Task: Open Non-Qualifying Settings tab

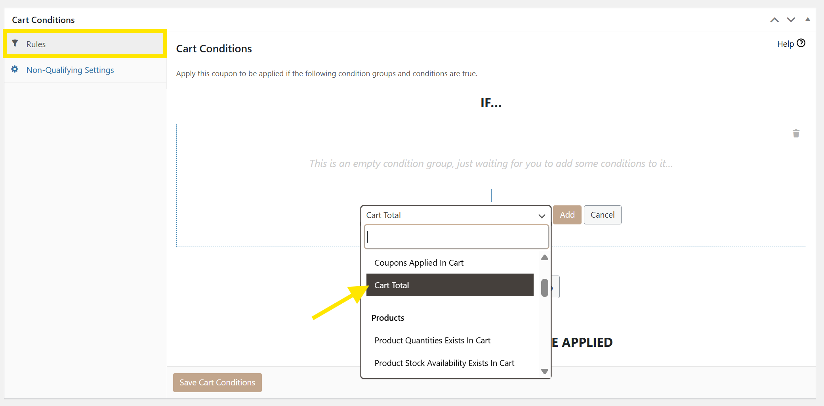Action: click(70, 70)
